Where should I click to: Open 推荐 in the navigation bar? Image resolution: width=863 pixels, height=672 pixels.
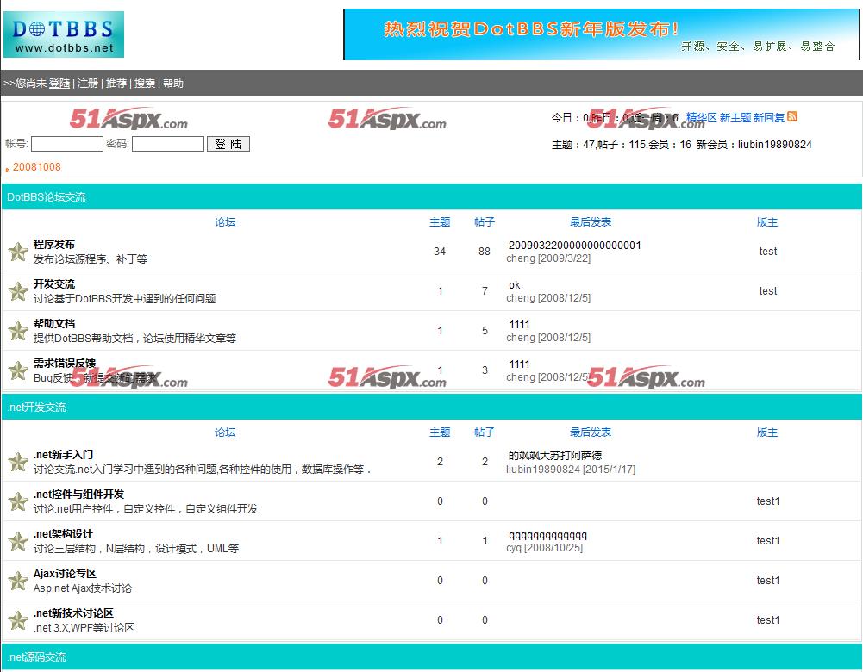[x=116, y=83]
